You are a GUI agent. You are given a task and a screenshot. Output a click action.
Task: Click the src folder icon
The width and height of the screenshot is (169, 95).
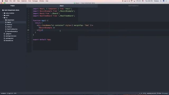click(4, 18)
